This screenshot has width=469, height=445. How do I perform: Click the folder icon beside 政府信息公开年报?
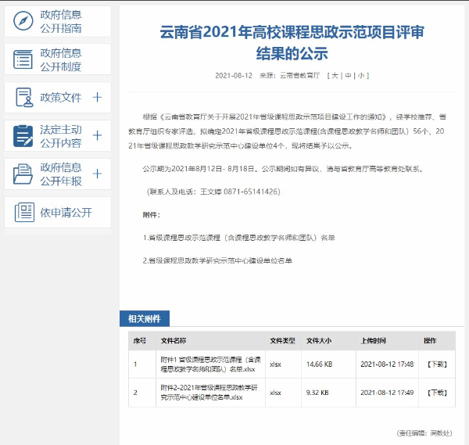coord(23,174)
